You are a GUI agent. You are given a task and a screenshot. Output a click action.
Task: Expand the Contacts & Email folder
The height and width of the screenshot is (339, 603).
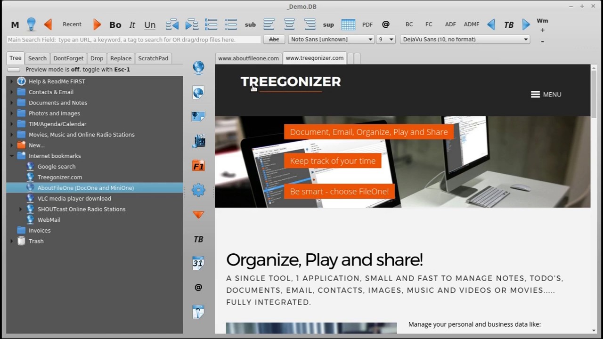point(12,92)
